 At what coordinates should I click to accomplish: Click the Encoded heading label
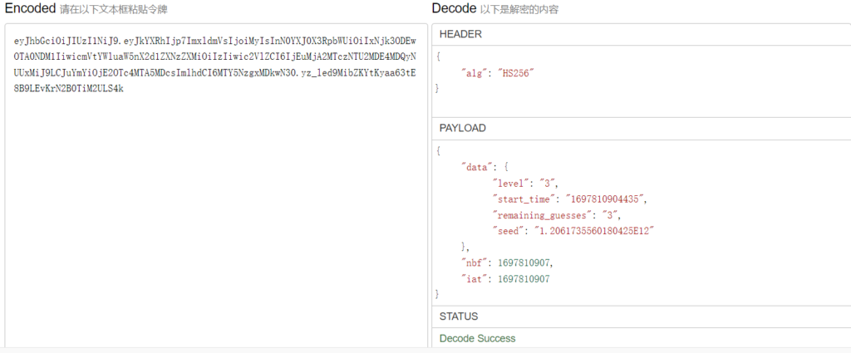pyautogui.click(x=30, y=8)
